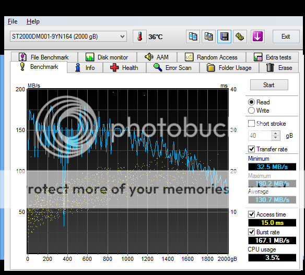Screen dimensions: 305x275
Task: Open options with the wrench icon
Action: tap(240, 37)
